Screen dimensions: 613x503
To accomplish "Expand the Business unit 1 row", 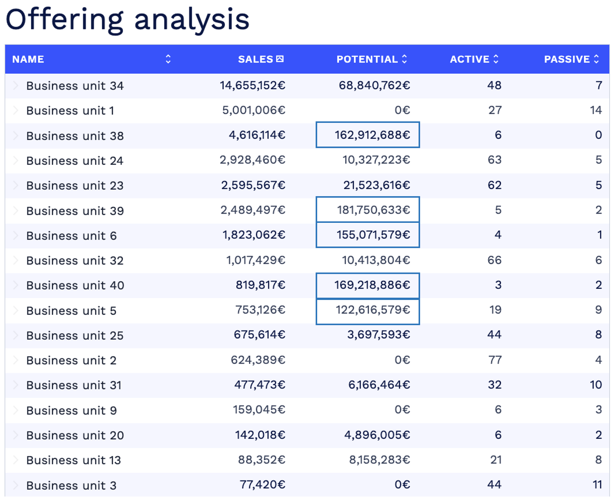I will click(x=16, y=111).
